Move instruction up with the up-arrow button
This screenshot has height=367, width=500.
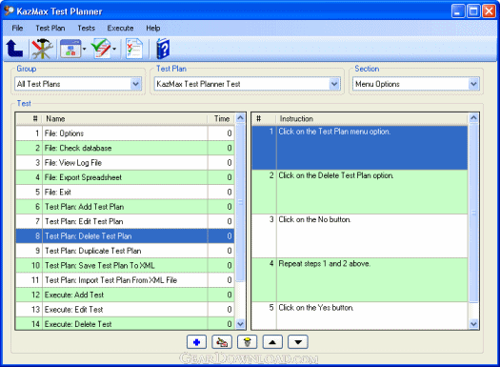[x=272, y=342]
